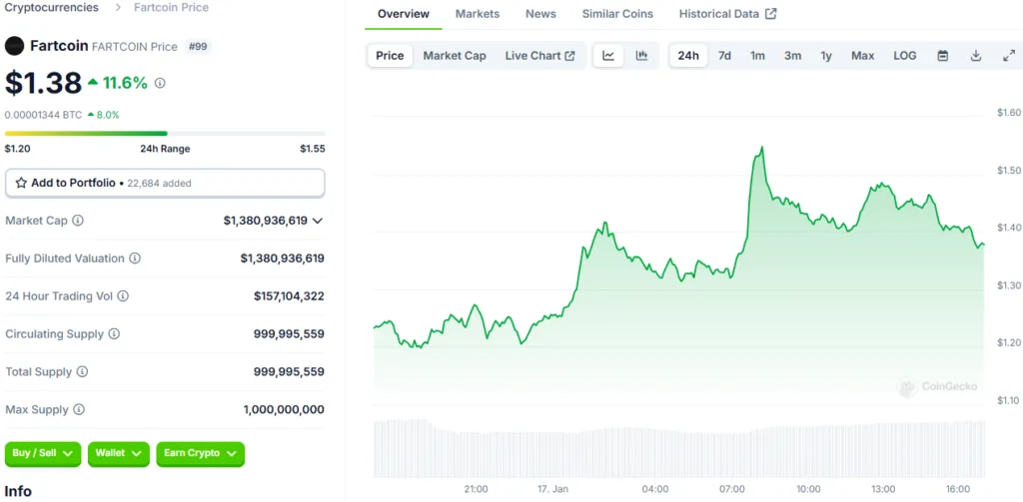This screenshot has height=502, width=1023.
Task: Switch to the Similar Coins tab
Action: (617, 14)
